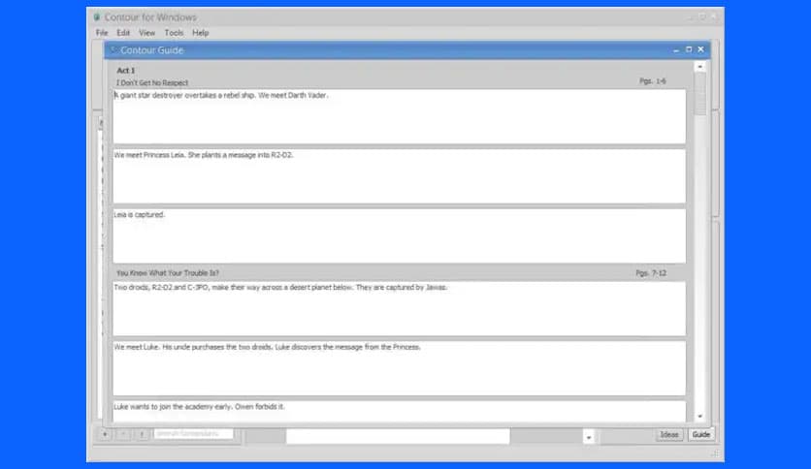Viewport: 811px width, 469px height.
Task: Click the 'Luke wants to join the academy' box
Action: [x=400, y=411]
